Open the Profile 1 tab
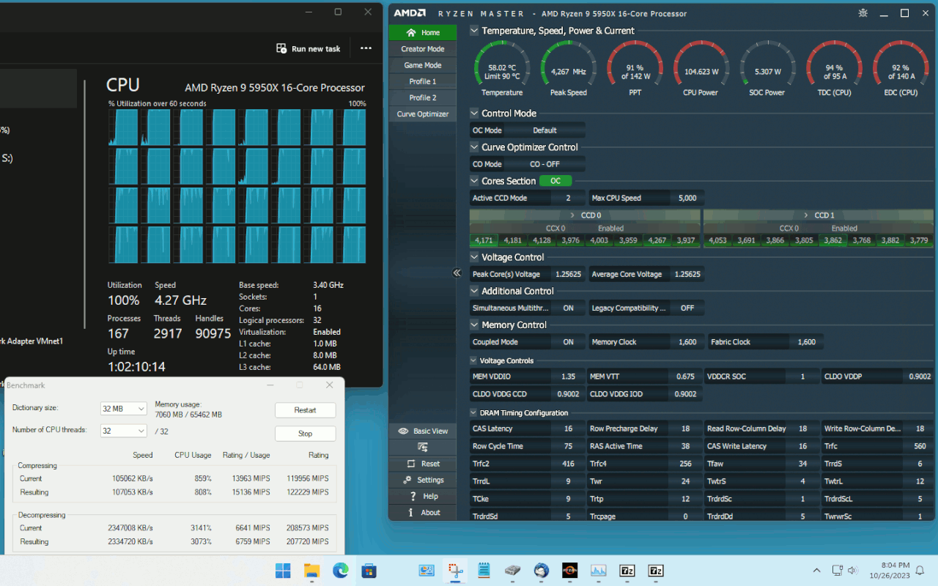The width and height of the screenshot is (938, 586). pos(423,81)
